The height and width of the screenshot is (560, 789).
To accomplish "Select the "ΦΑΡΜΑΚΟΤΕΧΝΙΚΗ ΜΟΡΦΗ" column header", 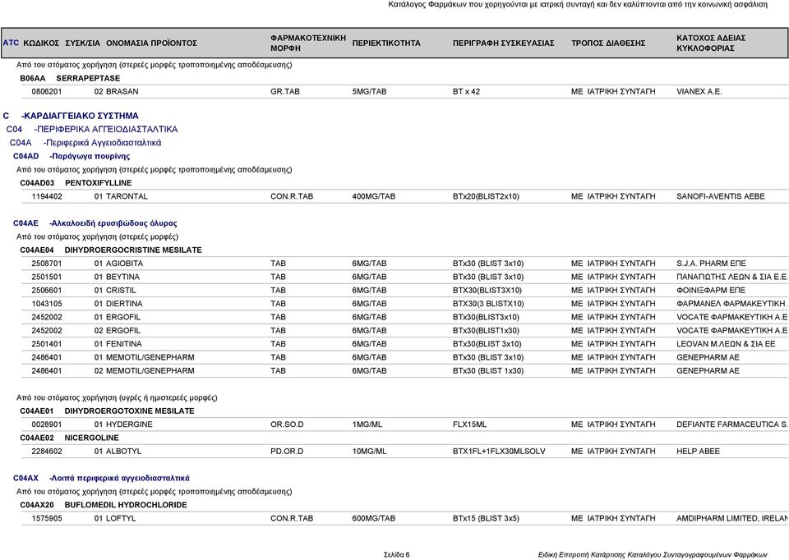I will (x=308, y=44).
